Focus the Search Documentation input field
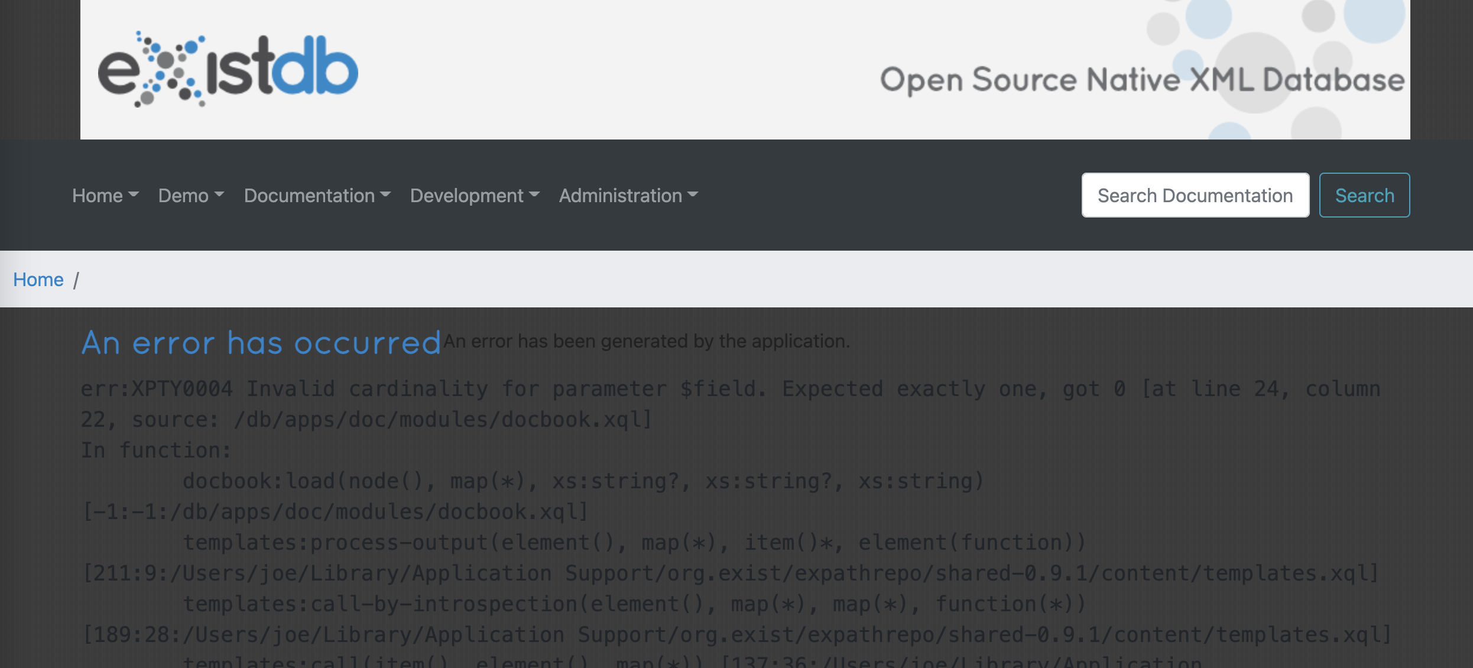The height and width of the screenshot is (668, 1473). click(x=1195, y=195)
